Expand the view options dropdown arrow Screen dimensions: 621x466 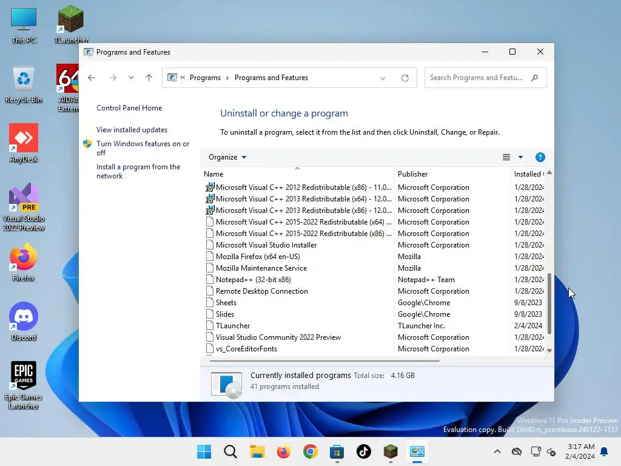520,157
